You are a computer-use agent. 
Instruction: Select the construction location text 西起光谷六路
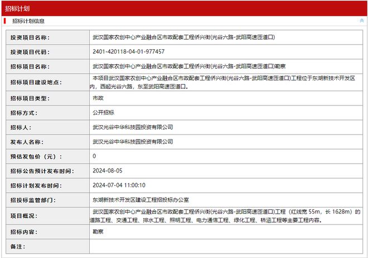(x=116, y=87)
